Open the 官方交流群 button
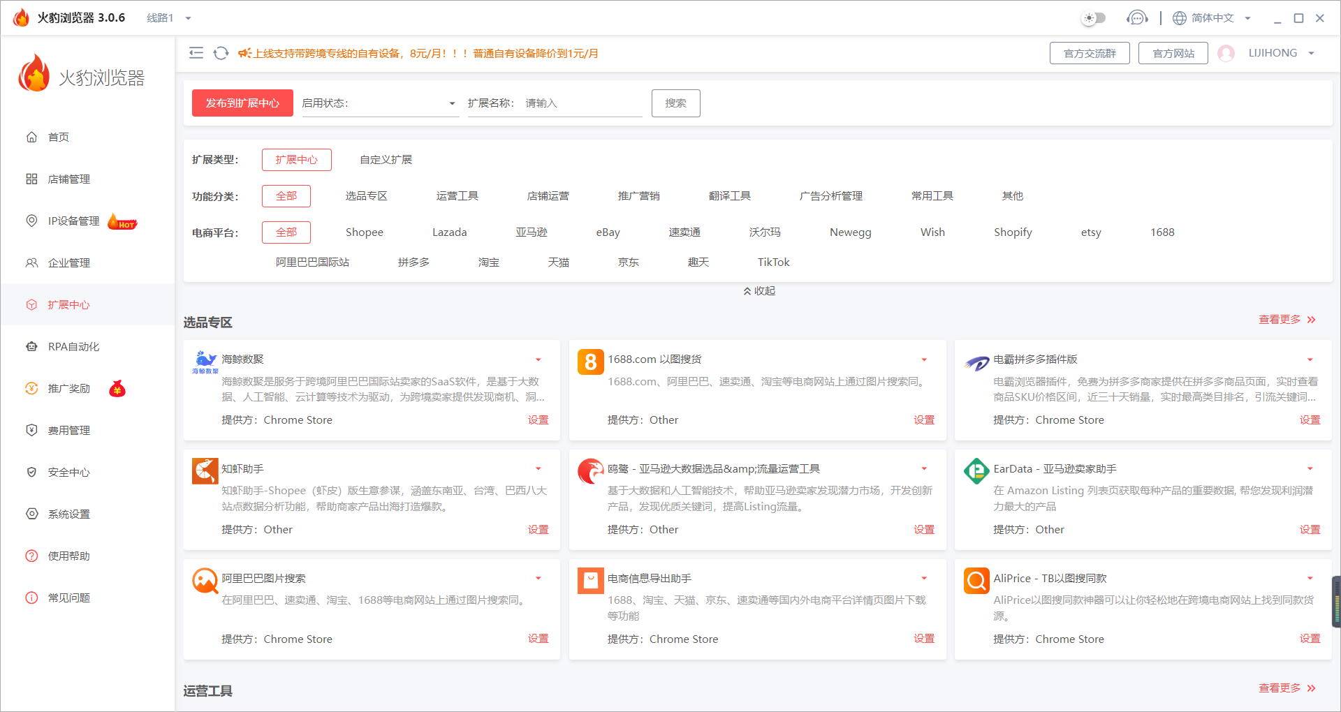This screenshot has width=1341, height=712. [x=1090, y=53]
